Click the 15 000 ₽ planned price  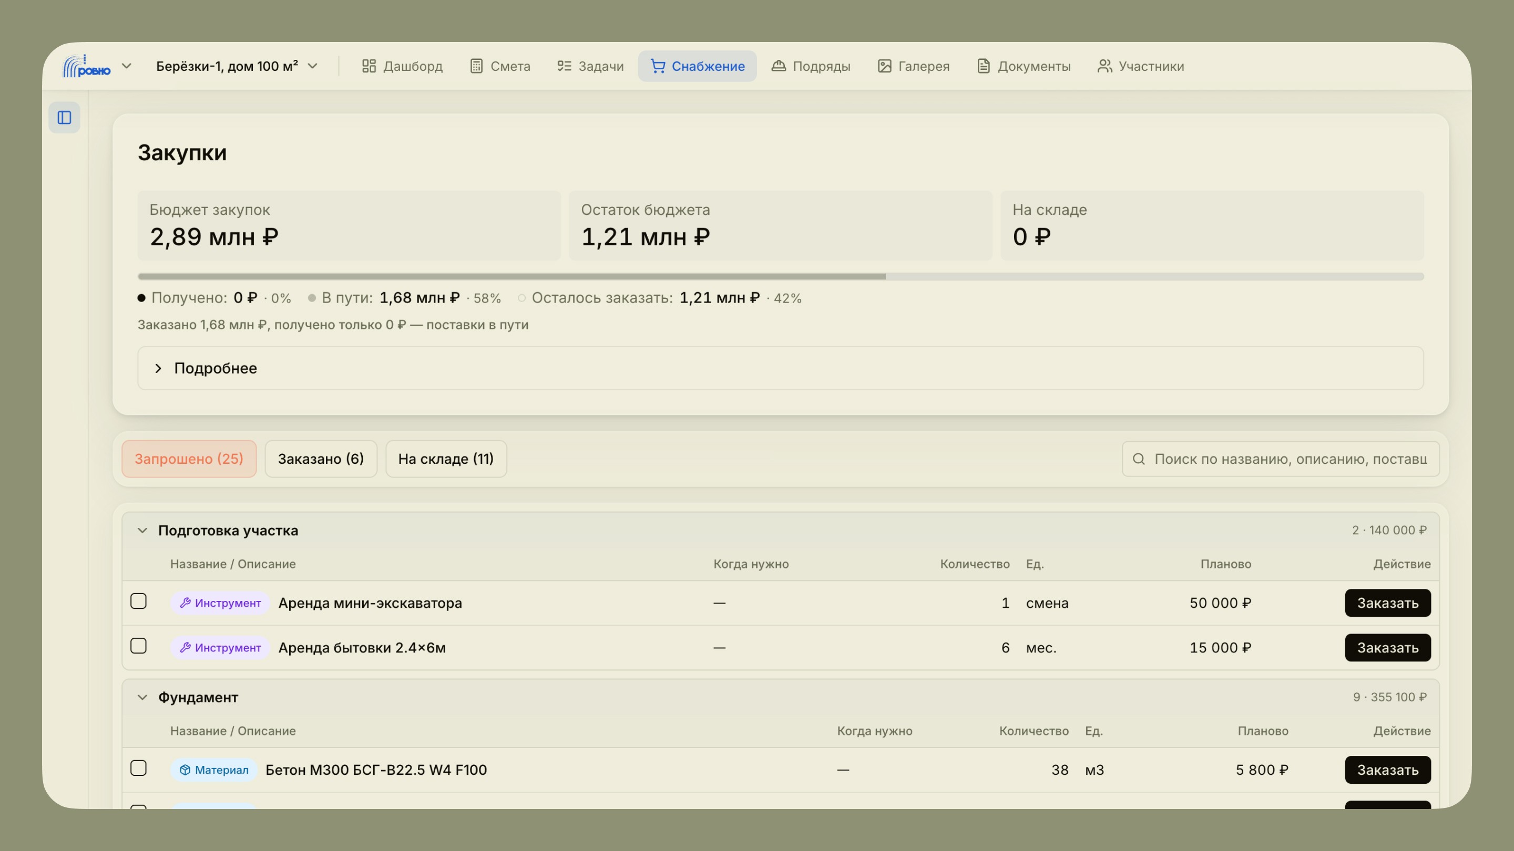tap(1220, 647)
